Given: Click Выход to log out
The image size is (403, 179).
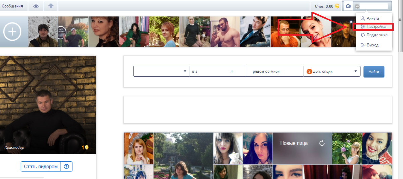Looking at the screenshot, I should point(372,45).
